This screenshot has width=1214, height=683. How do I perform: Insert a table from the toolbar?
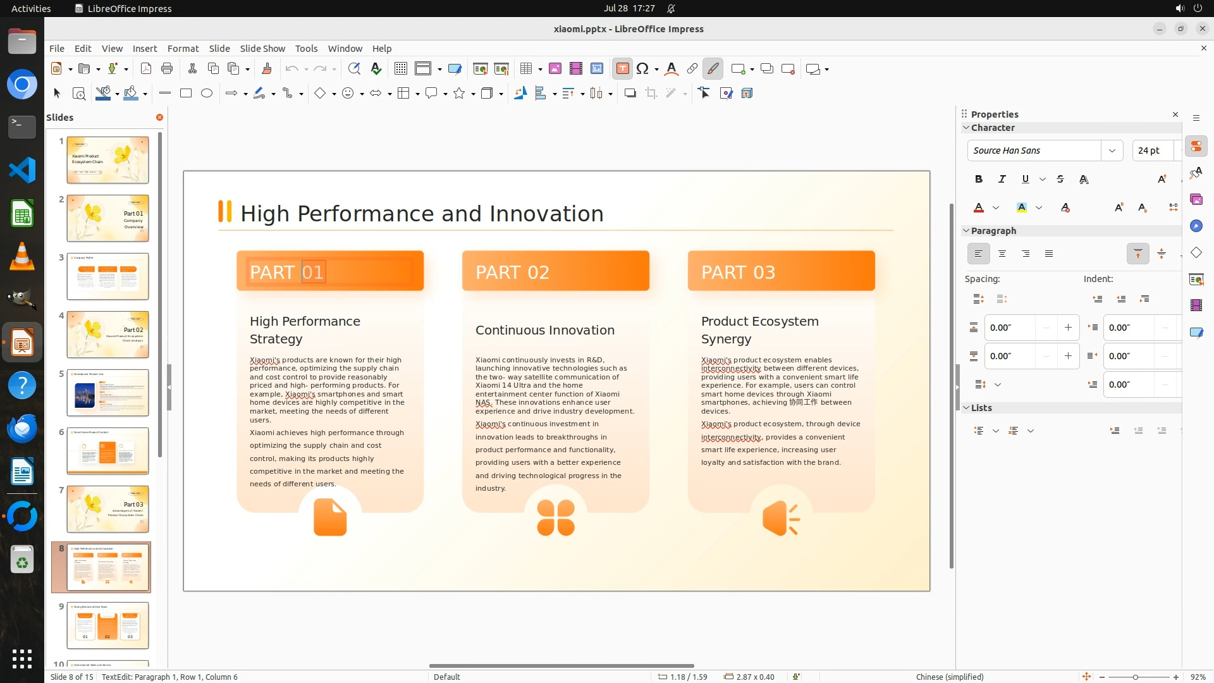(x=525, y=69)
